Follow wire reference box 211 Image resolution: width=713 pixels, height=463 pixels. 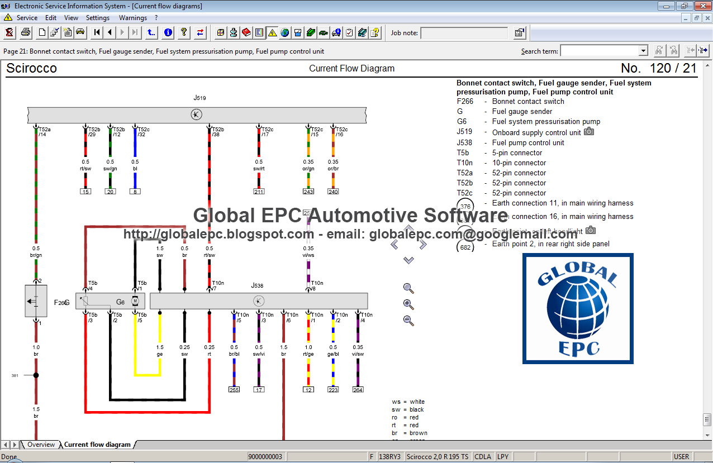(259, 192)
